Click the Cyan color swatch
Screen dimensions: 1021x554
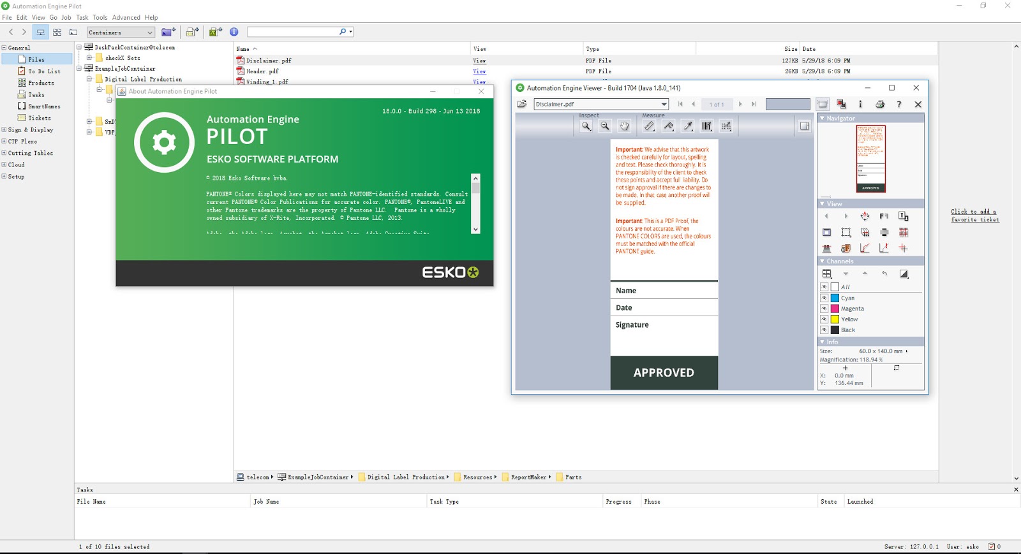(x=835, y=298)
